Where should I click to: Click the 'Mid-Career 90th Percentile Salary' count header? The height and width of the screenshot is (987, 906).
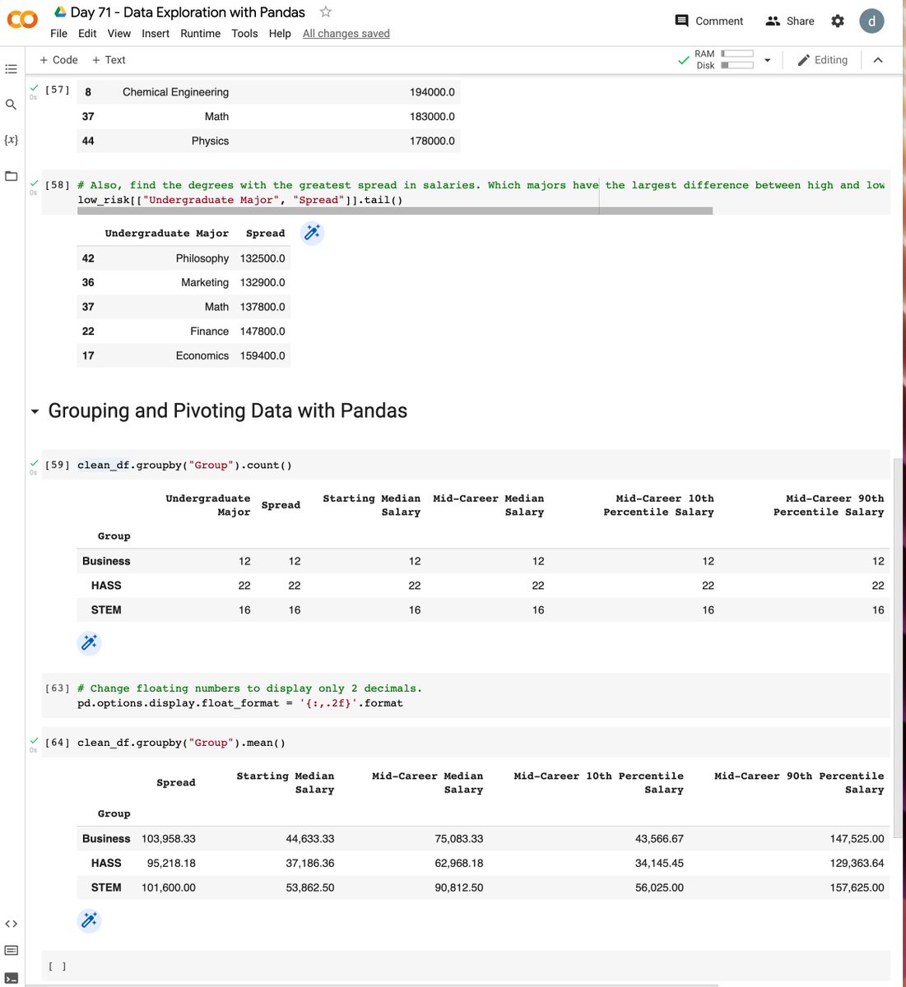pyautogui.click(x=829, y=505)
